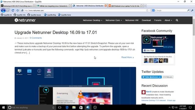Click the 614 followers count
195x110 pixels.
[x=168, y=77]
